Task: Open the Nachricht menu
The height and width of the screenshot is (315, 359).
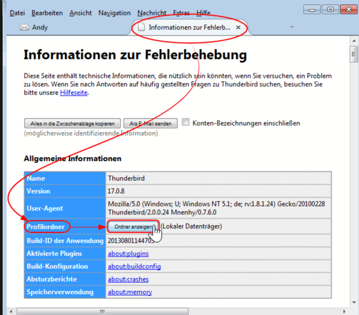Action: click(152, 13)
